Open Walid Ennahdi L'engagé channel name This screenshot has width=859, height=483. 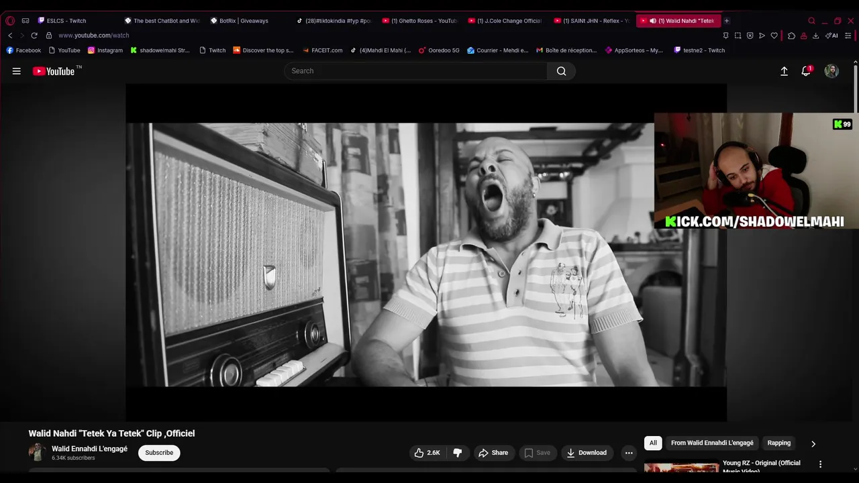tap(89, 449)
